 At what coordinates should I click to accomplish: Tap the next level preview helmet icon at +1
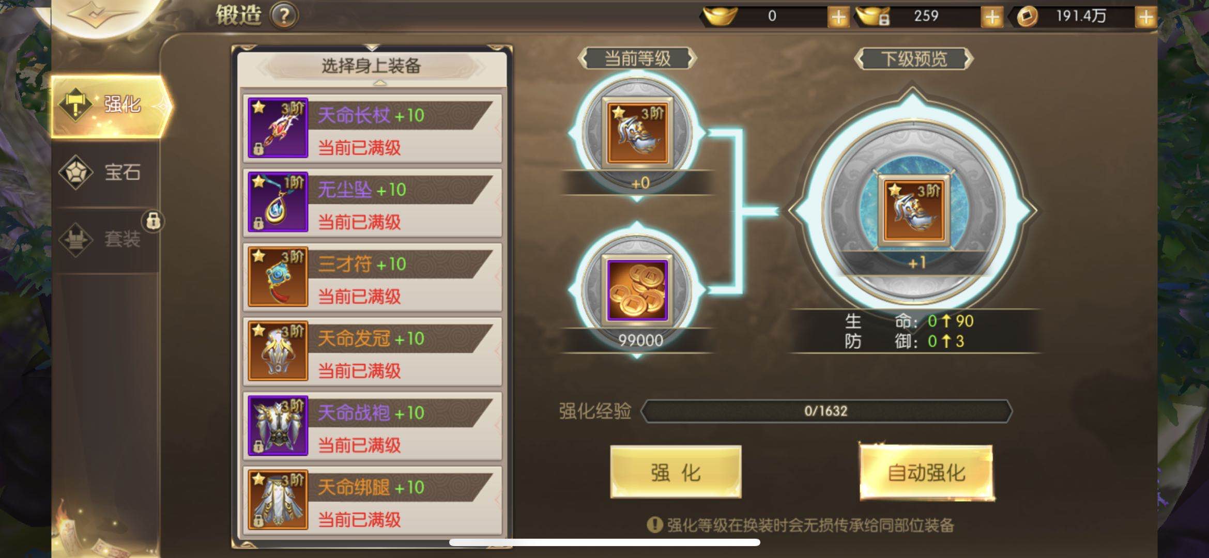click(914, 211)
